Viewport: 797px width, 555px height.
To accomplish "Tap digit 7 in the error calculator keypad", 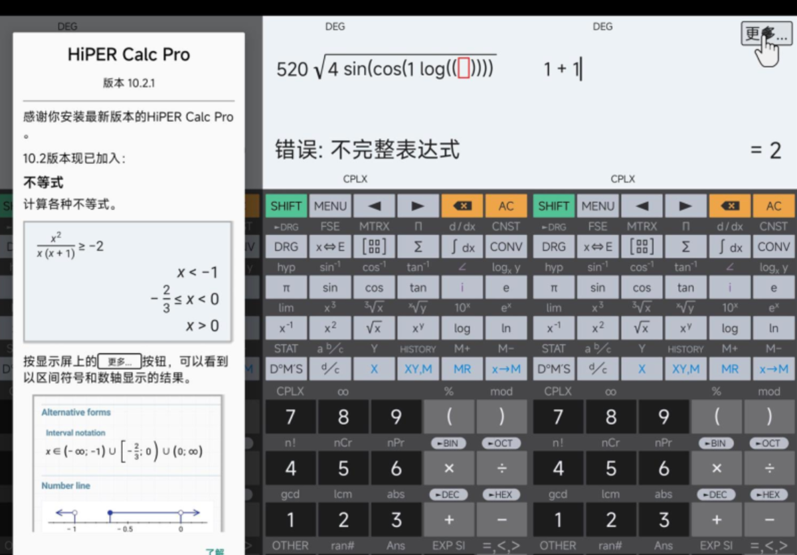I will (x=290, y=416).
